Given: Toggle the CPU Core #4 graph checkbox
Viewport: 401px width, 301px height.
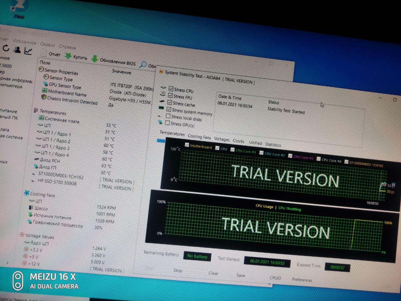Looking at the screenshot, I should point(319,159).
